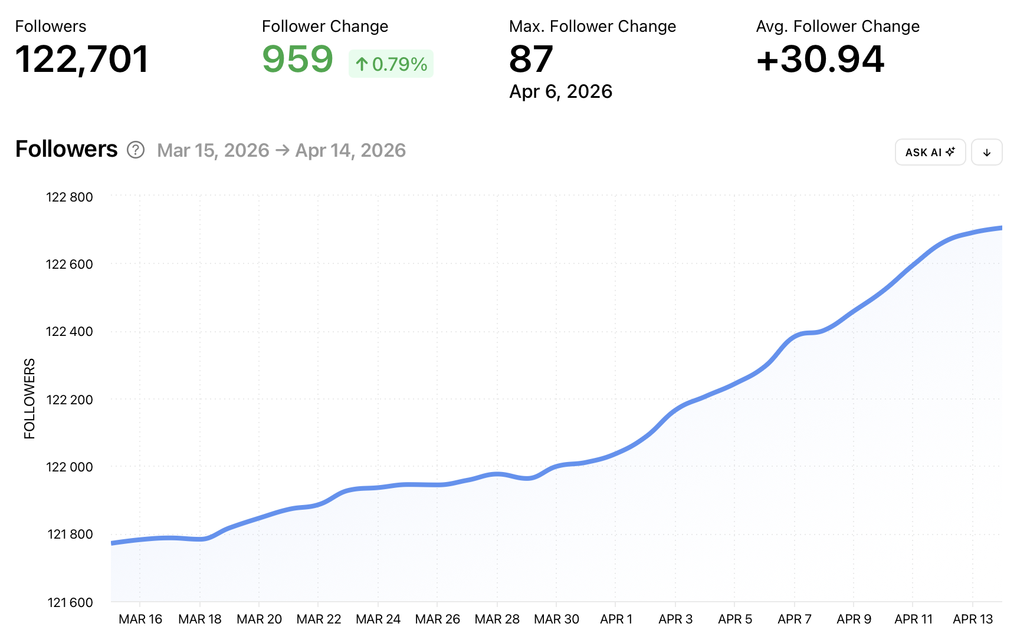Click the date range arrow between the dates

click(283, 150)
